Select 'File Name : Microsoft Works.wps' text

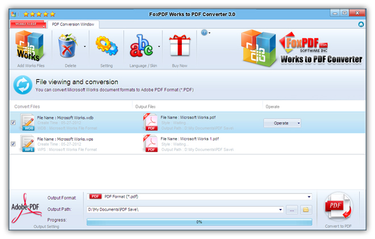(x=65, y=139)
